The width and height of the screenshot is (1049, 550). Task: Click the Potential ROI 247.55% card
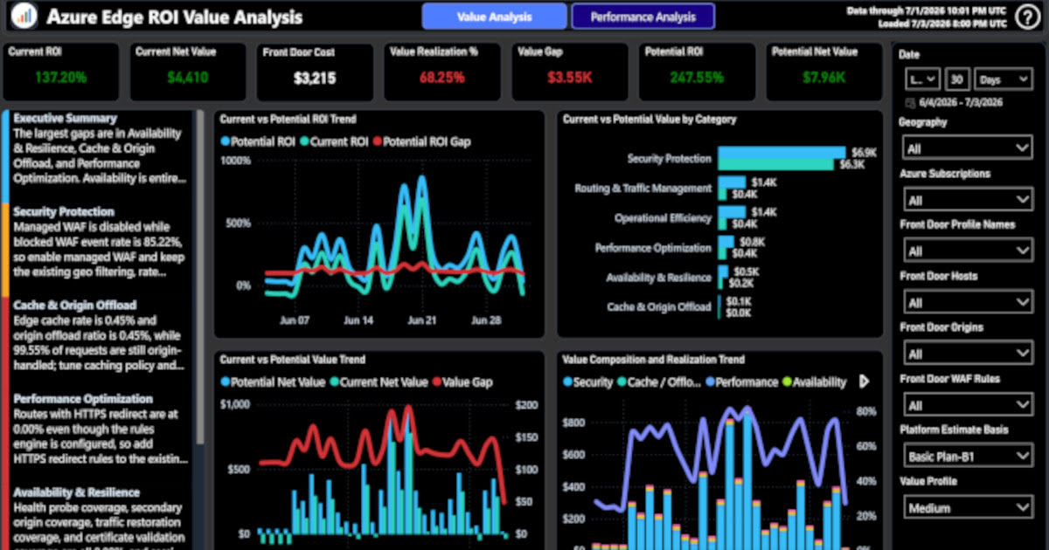697,72
